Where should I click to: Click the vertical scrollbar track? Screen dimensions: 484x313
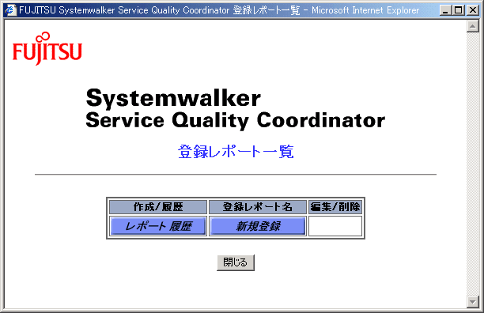473,164
